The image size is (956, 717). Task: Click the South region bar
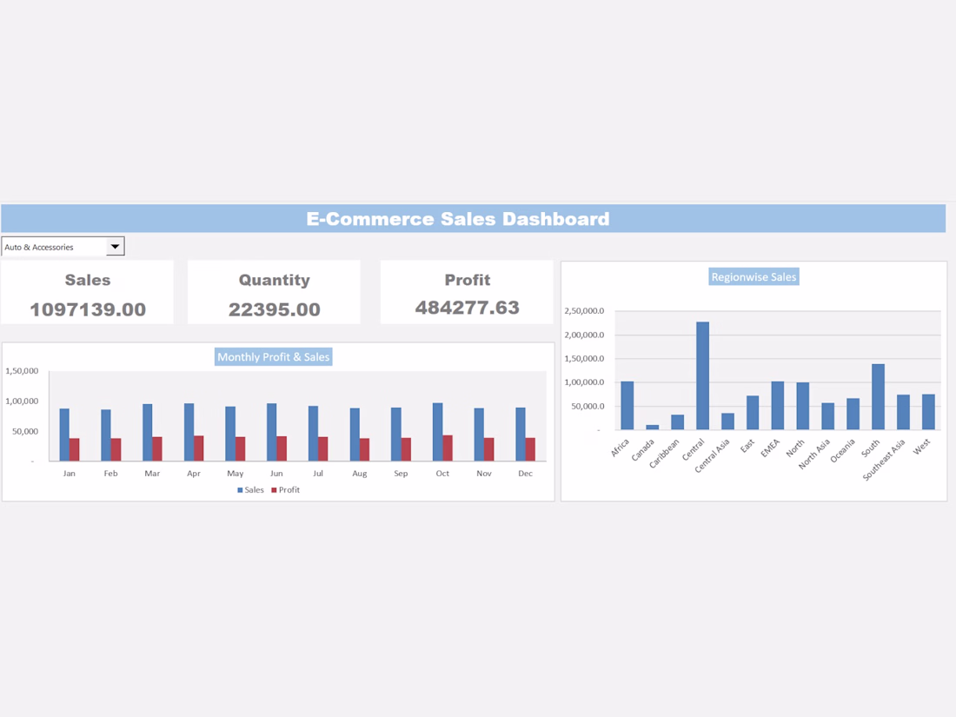pyautogui.click(x=878, y=397)
